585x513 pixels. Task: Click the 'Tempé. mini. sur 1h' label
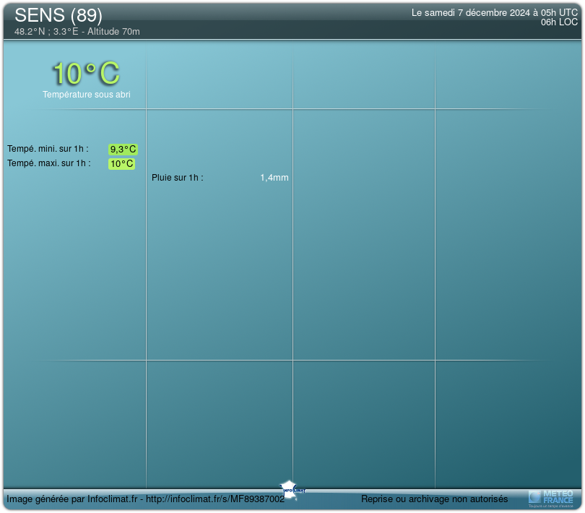48,149
